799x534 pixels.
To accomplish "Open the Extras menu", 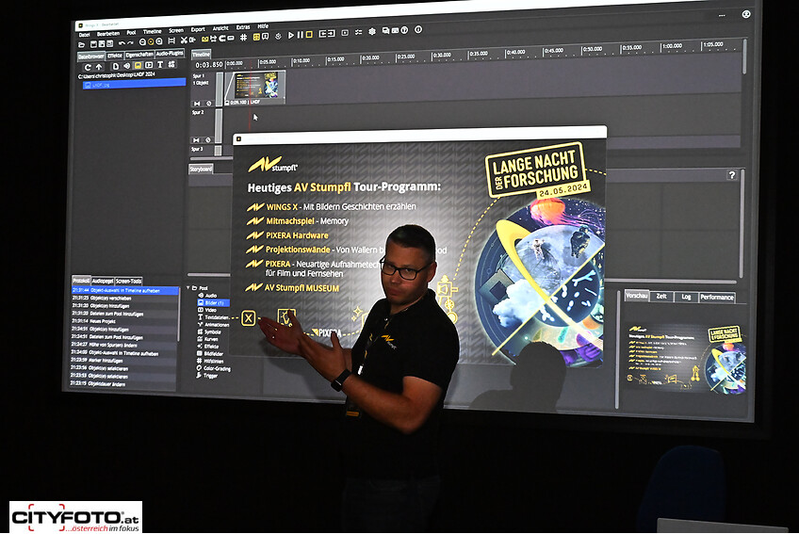I will (243, 27).
